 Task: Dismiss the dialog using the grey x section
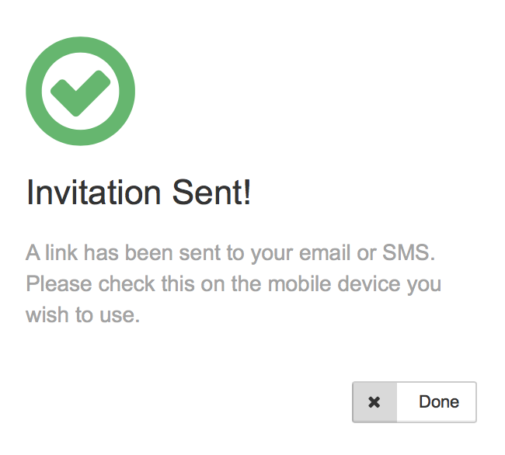(374, 402)
